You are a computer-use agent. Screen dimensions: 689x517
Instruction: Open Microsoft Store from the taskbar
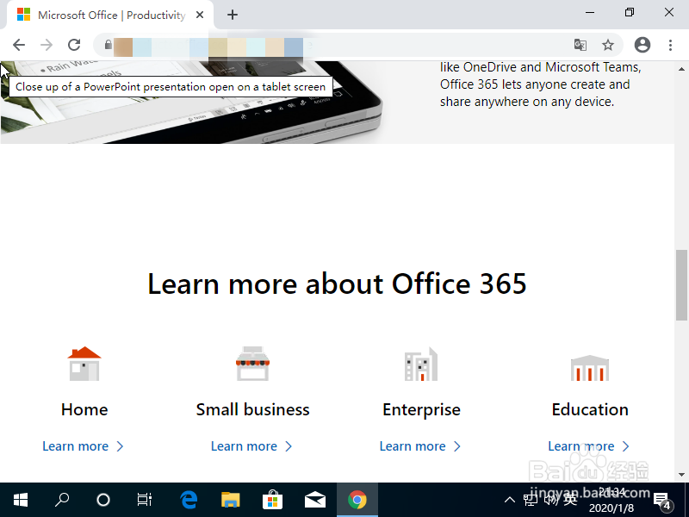point(272,500)
